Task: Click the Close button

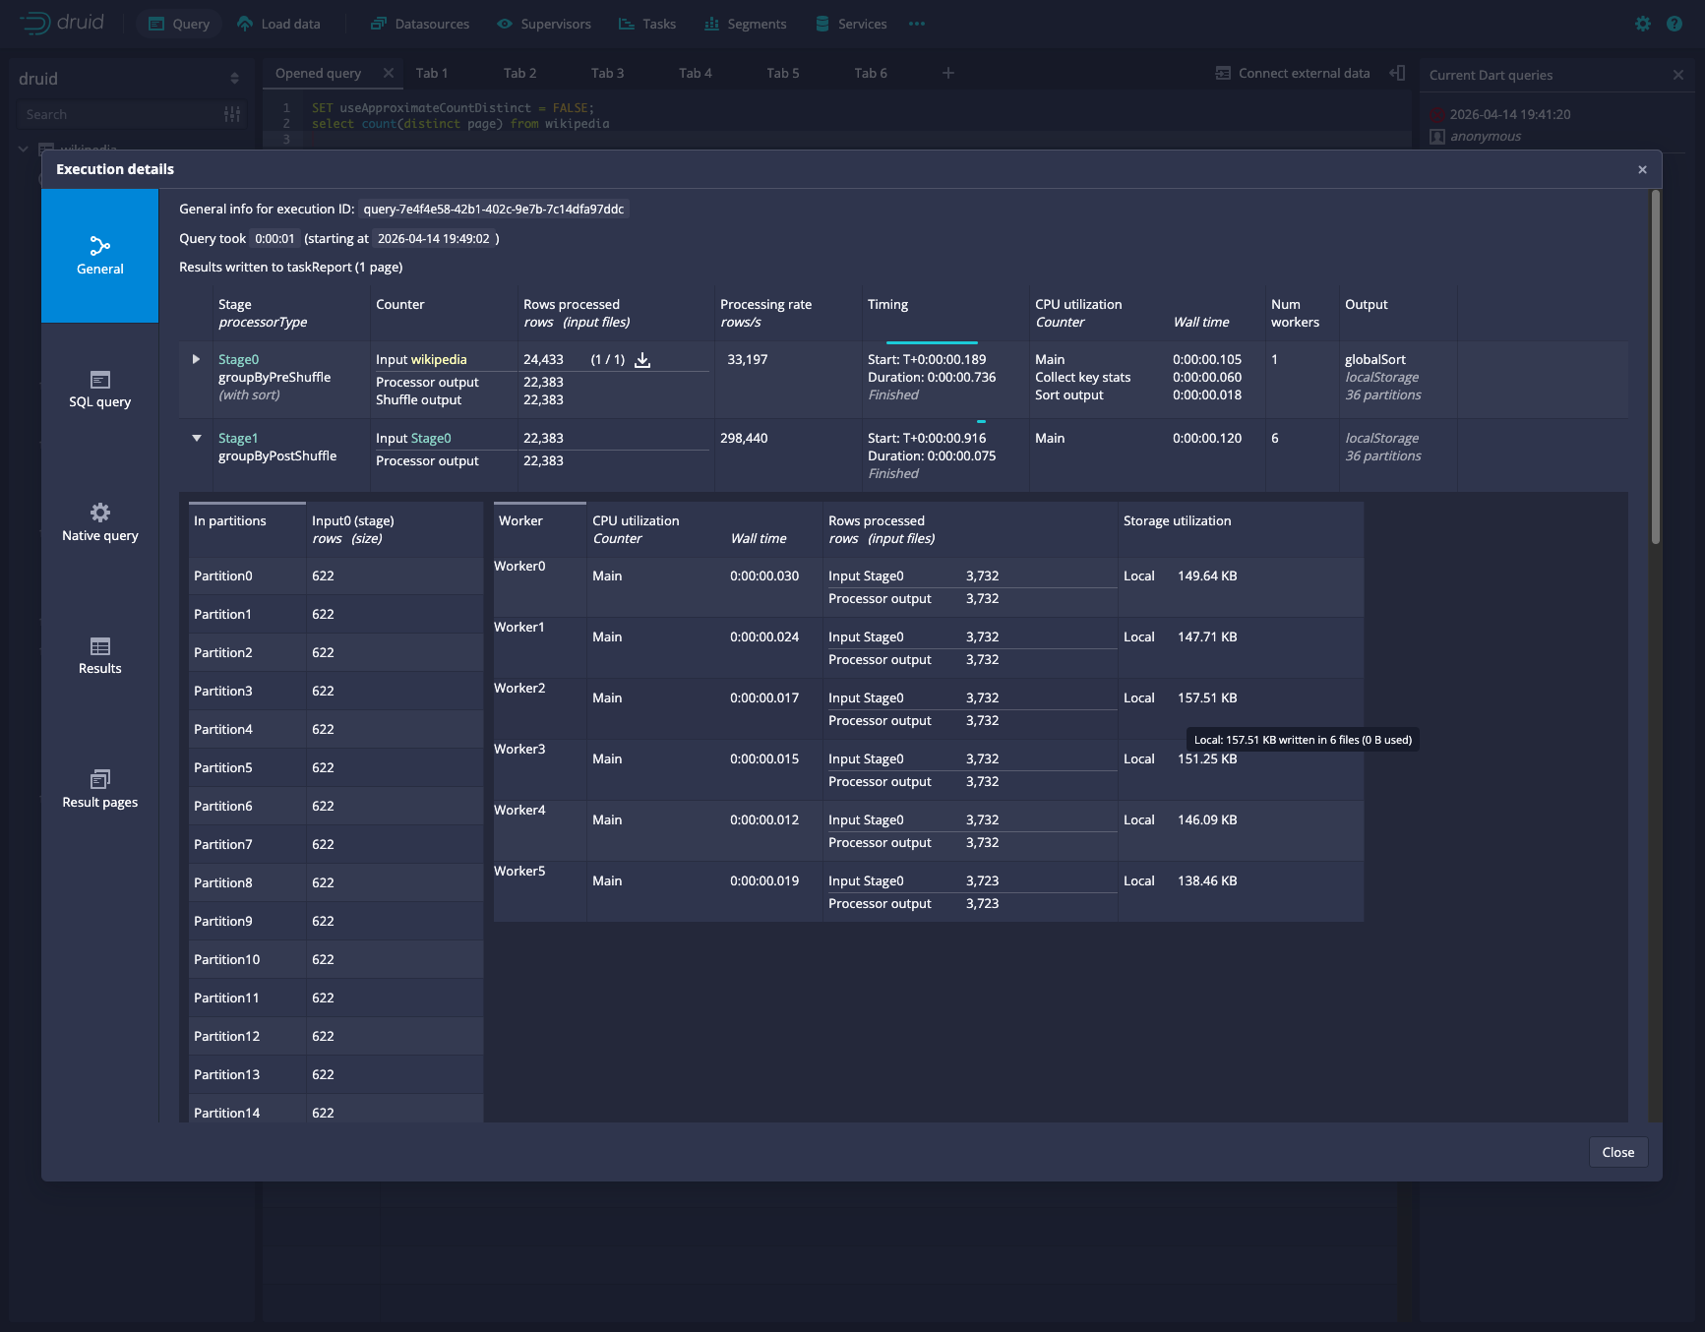Action: [1618, 1152]
